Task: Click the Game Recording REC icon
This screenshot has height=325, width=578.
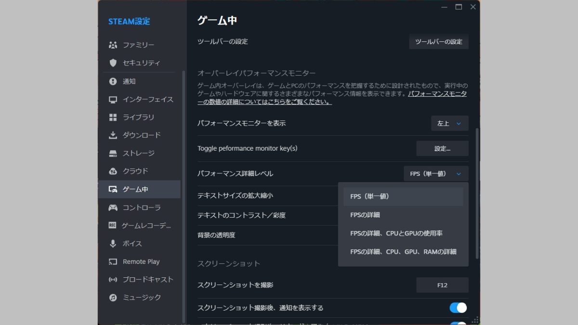Action: click(113, 225)
